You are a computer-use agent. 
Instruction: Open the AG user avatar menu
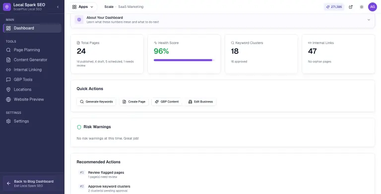click(x=373, y=7)
